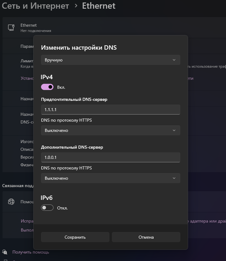Click the DNS field containing 1.1.1.1
This screenshot has height=261, width=226.
(x=110, y=110)
